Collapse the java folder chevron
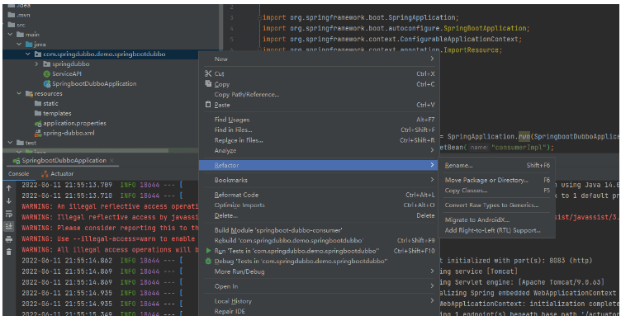Screen dimensions: 621x316 [x=19, y=45]
